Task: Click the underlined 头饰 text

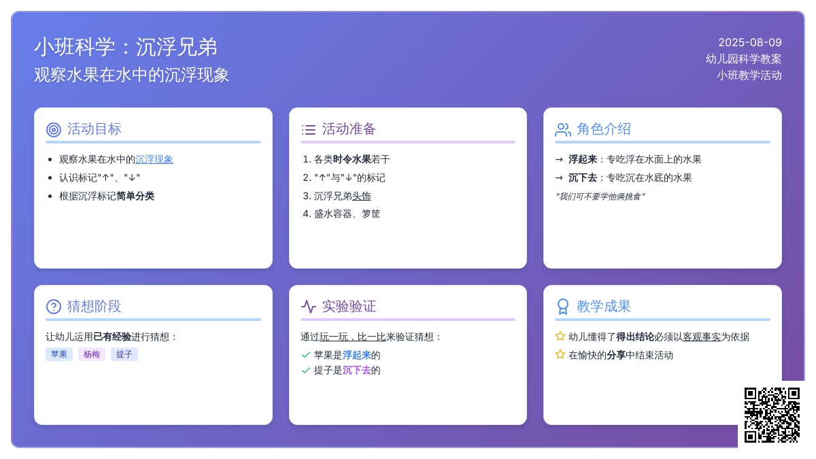Action: (362, 196)
